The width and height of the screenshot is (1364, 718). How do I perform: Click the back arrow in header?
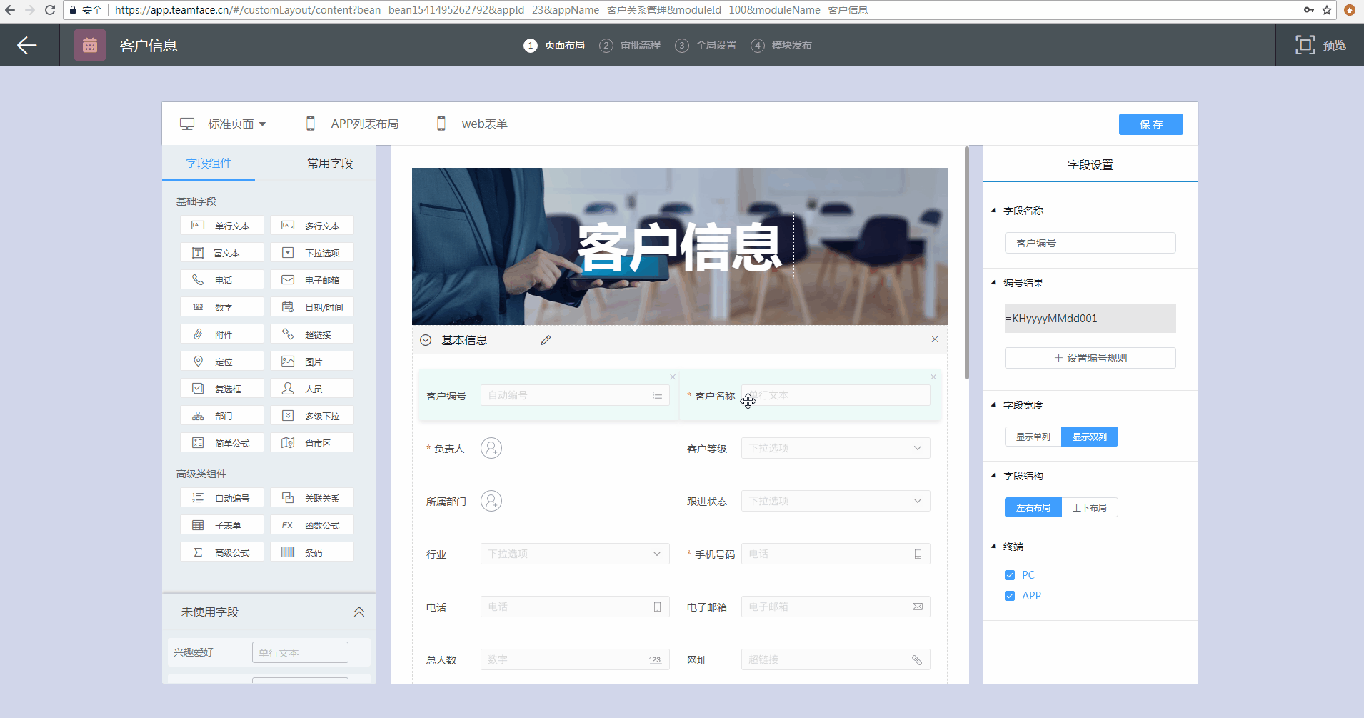pyautogui.click(x=27, y=45)
